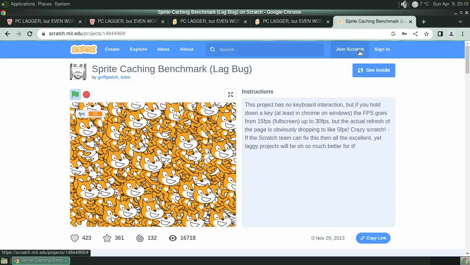
Task: Close the first PC LAGGER tab
Action: click(x=80, y=21)
